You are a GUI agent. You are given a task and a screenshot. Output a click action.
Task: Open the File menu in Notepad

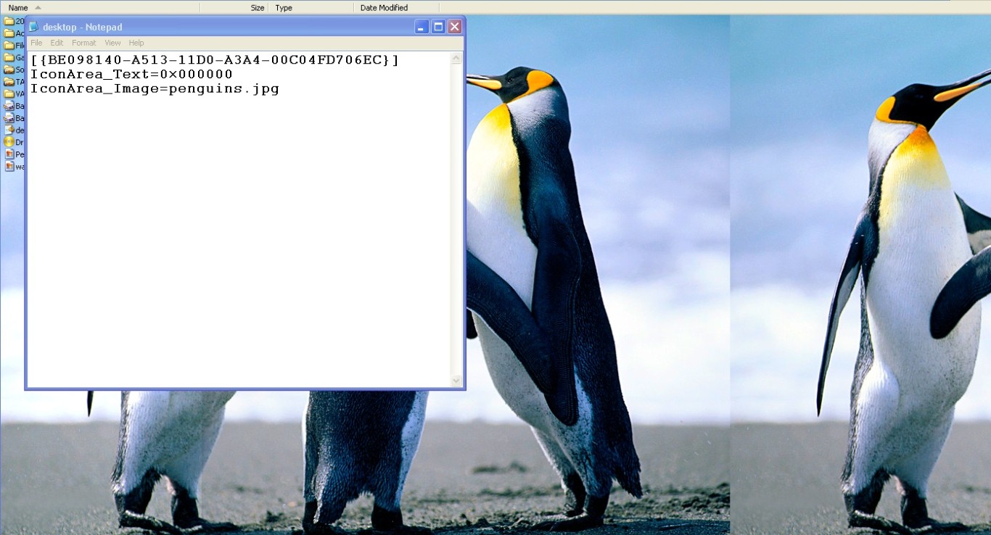tap(36, 43)
